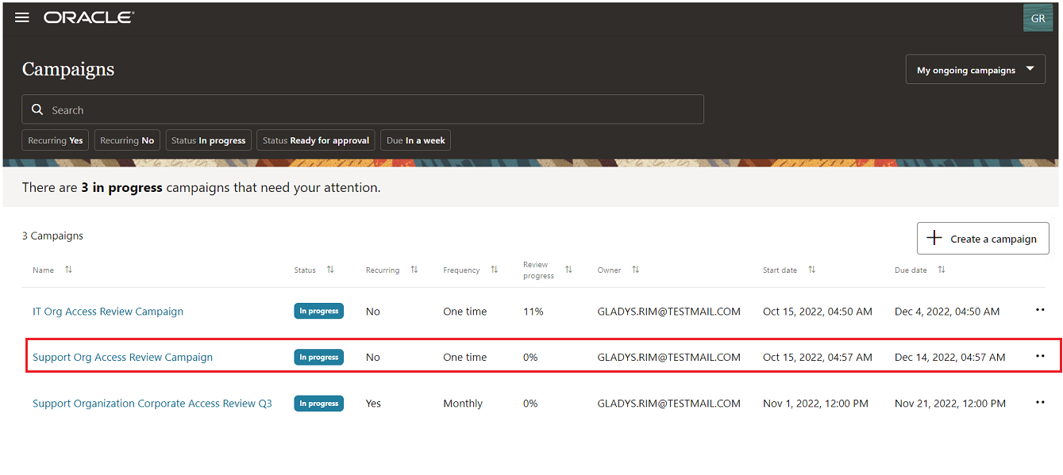Click into the campaign Search field
Screen dimensions: 1063x475
pyautogui.click(x=363, y=109)
